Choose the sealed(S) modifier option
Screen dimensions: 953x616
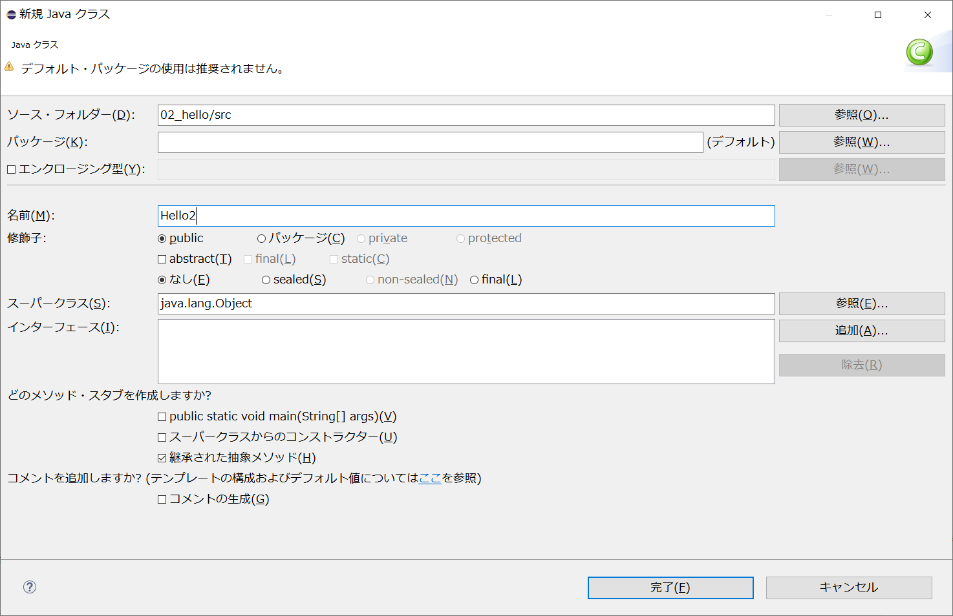pyautogui.click(x=266, y=280)
